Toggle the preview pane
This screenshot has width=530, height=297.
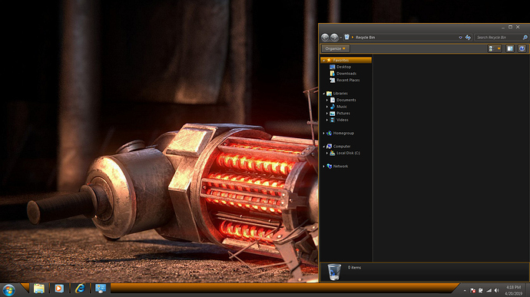pyautogui.click(x=510, y=48)
